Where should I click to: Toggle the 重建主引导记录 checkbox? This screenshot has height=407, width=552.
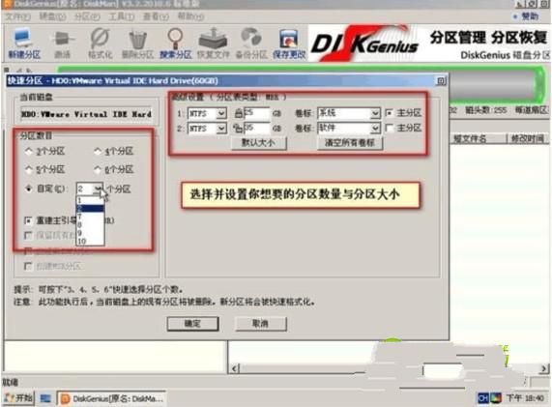tap(28, 220)
